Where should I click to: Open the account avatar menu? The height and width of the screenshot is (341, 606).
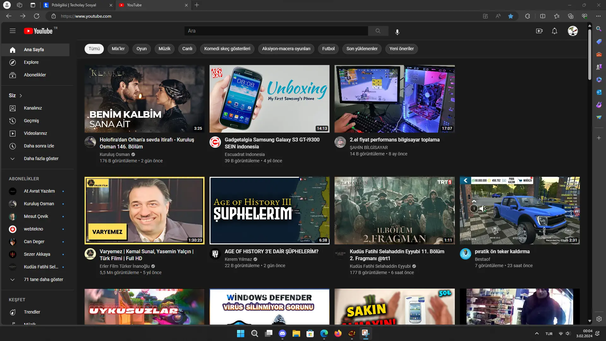coord(573,31)
